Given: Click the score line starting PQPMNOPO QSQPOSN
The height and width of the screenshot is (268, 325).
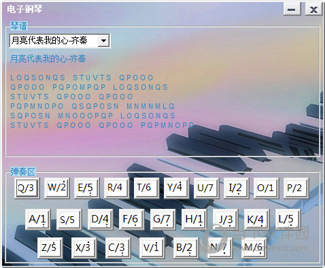Looking at the screenshot, I should [92, 106].
